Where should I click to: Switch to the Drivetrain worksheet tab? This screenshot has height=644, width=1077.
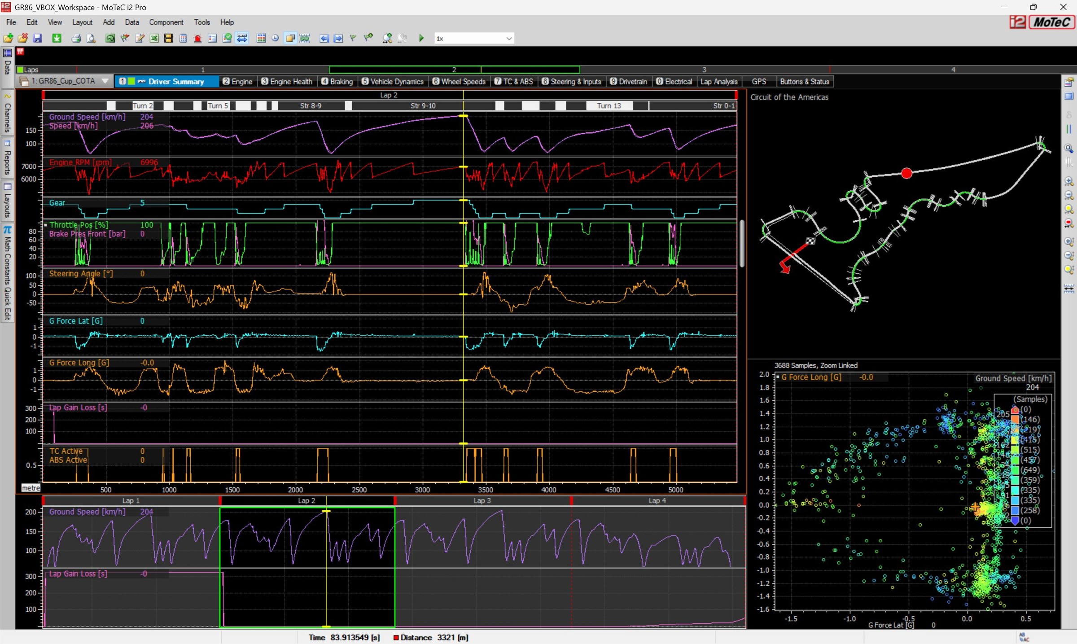[629, 82]
